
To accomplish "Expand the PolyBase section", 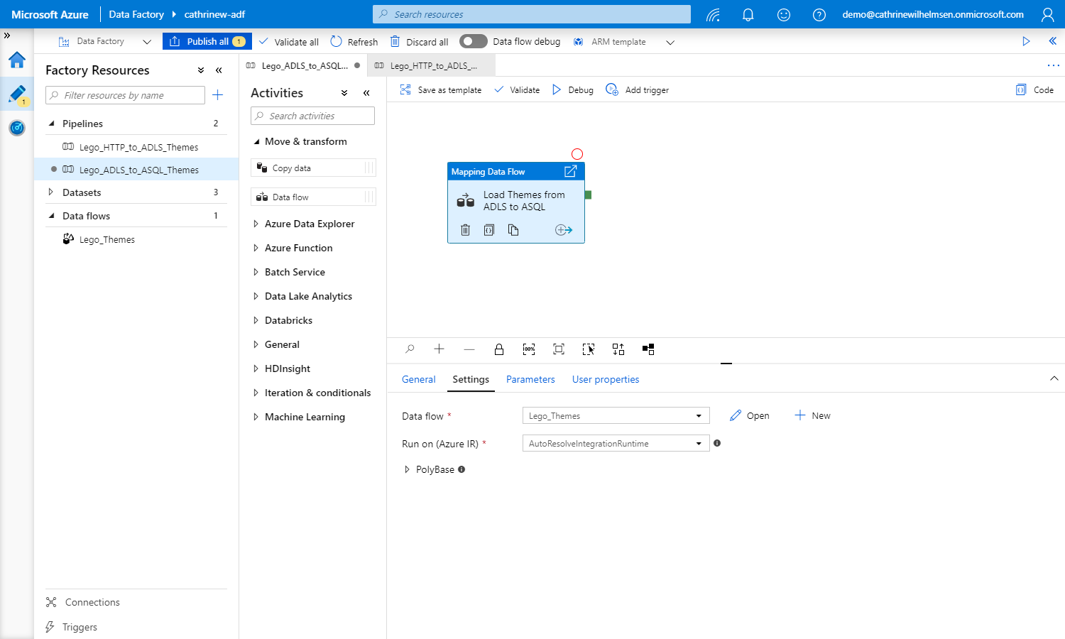I will pos(407,469).
